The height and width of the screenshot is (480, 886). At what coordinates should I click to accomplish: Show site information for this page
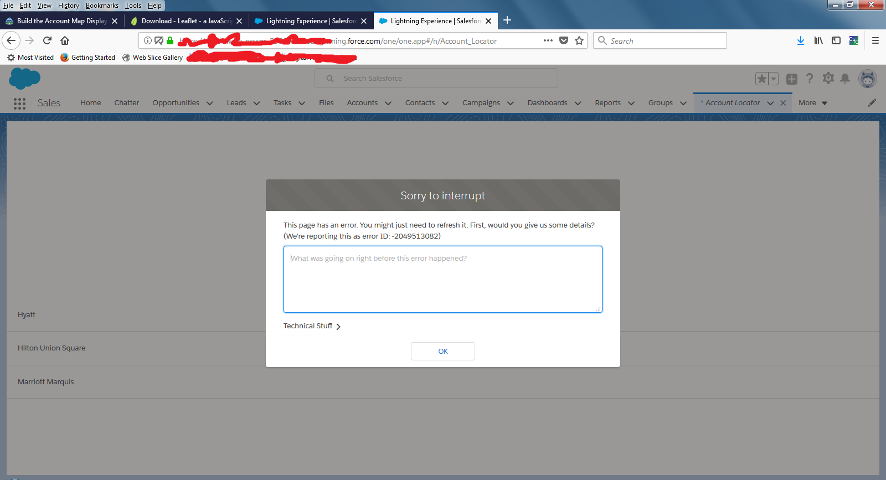click(148, 40)
